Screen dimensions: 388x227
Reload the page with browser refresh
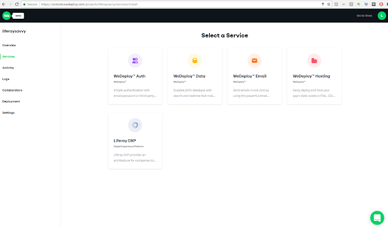point(17,4)
